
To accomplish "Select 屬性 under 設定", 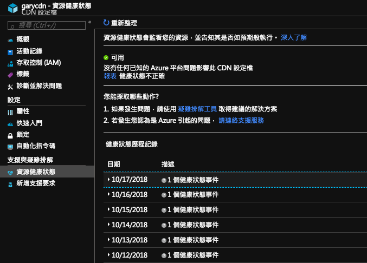I will click(x=23, y=111).
